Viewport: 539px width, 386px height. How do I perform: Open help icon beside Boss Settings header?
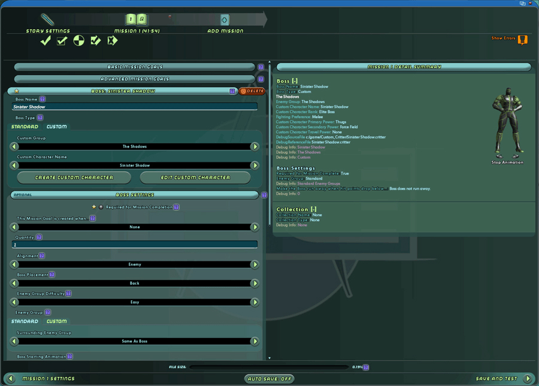[264, 195]
